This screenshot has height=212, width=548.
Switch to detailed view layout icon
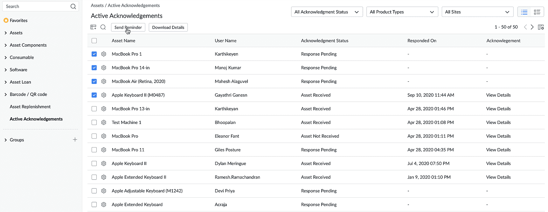[537, 12]
